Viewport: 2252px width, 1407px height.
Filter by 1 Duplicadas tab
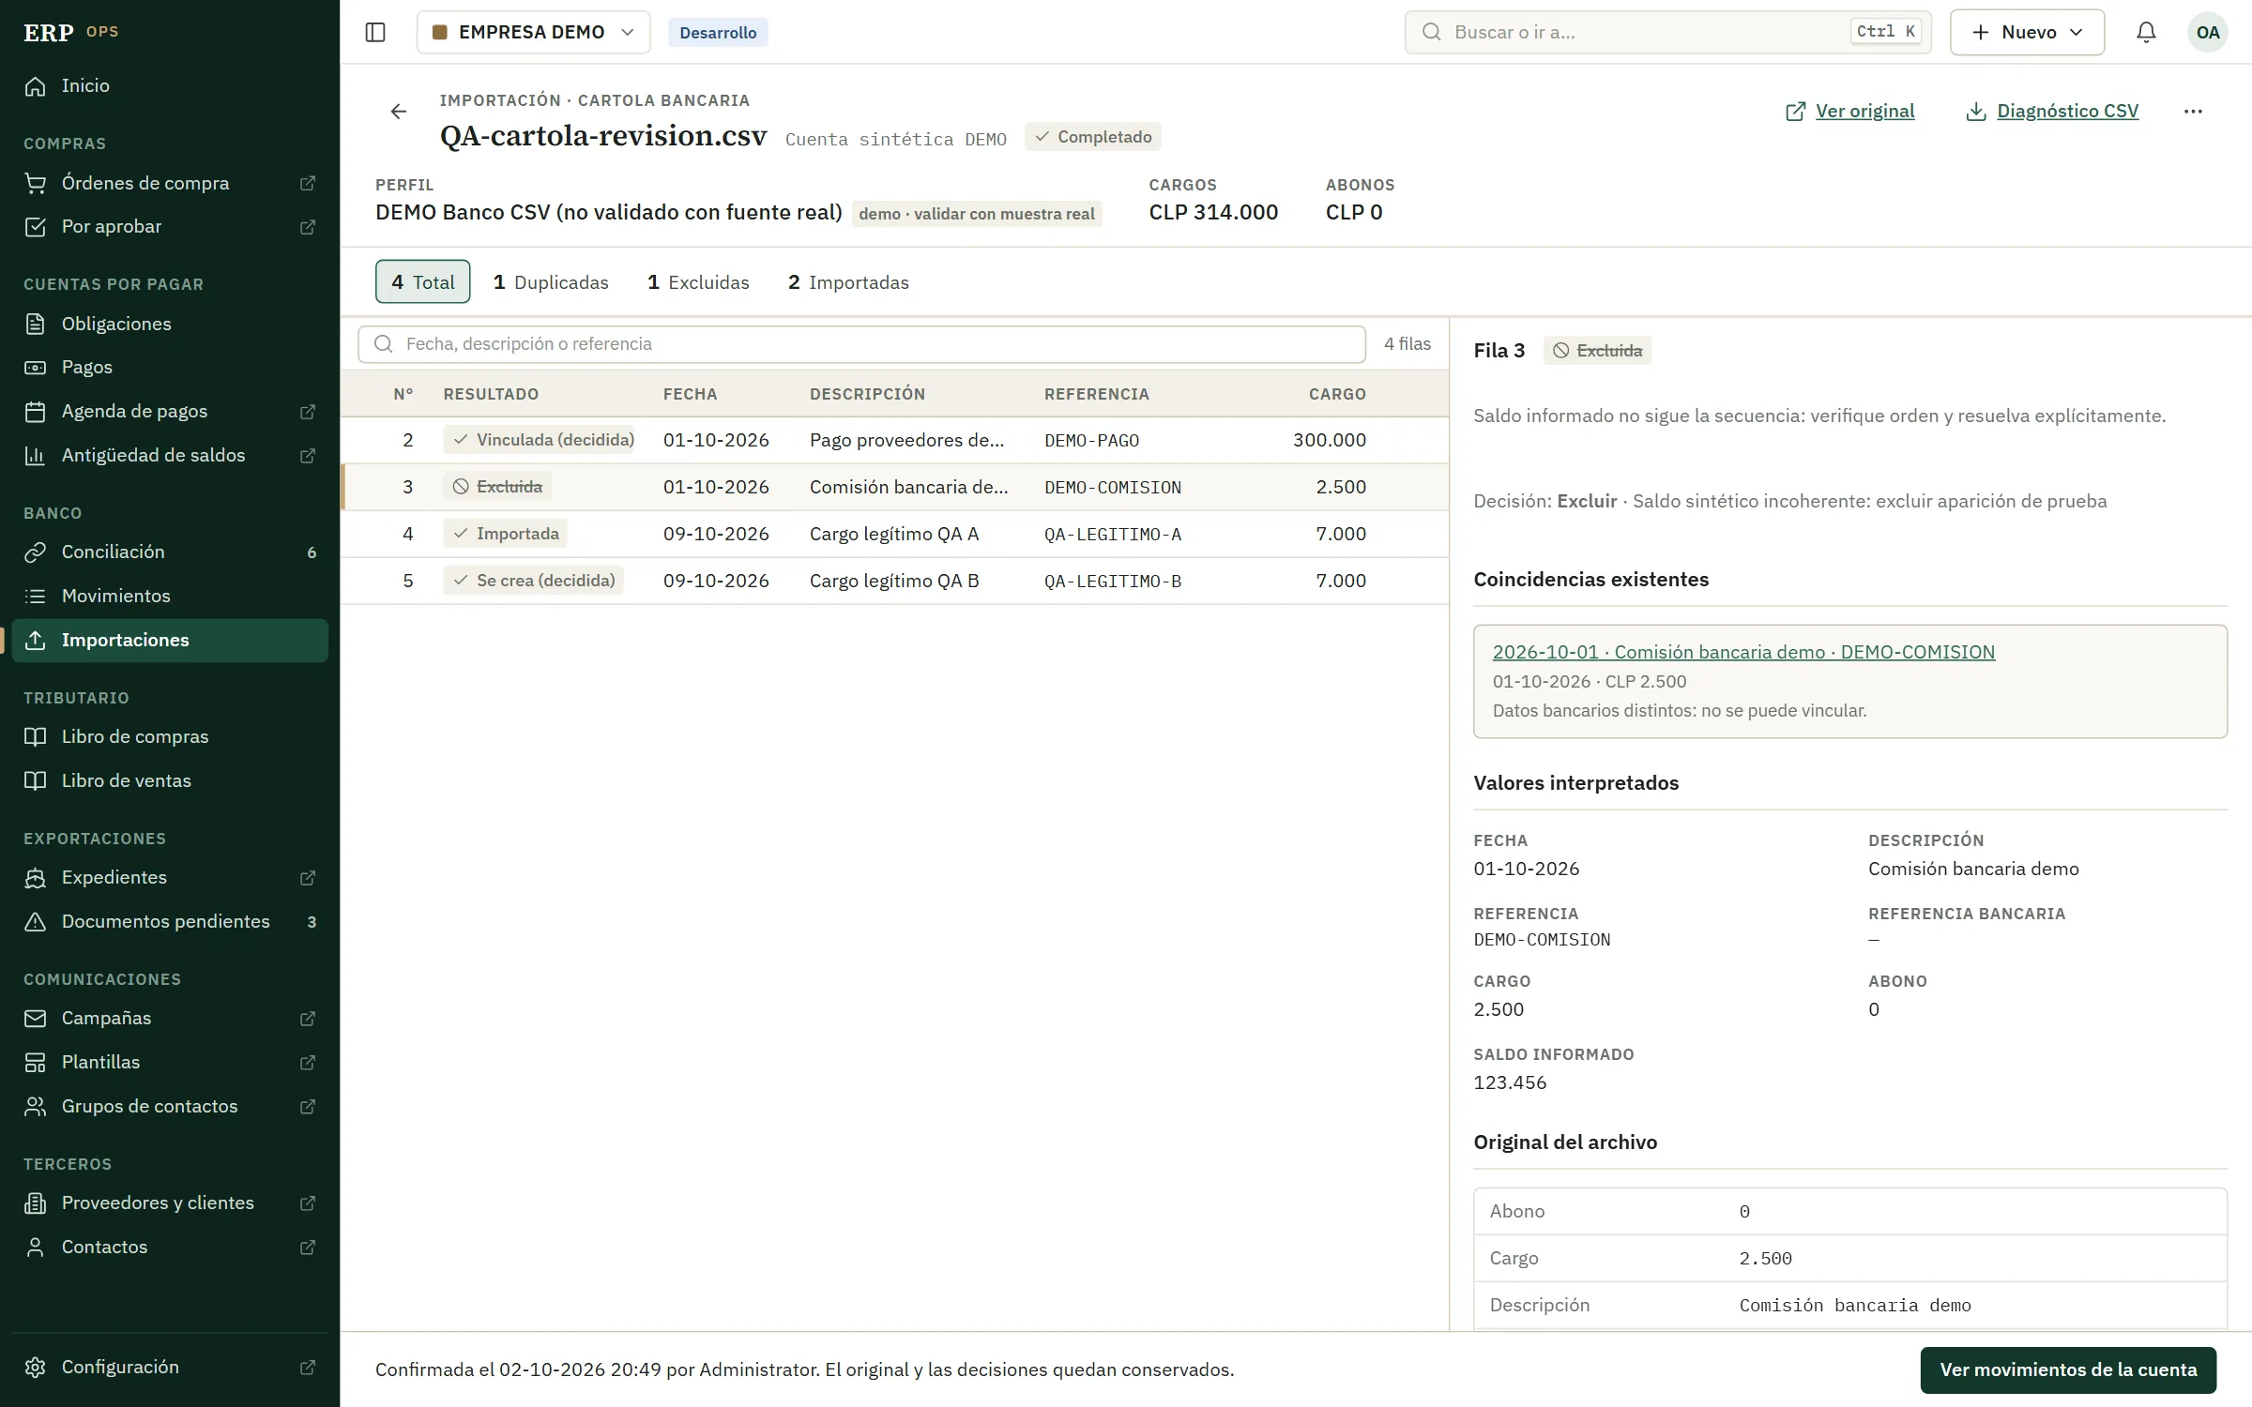551,281
